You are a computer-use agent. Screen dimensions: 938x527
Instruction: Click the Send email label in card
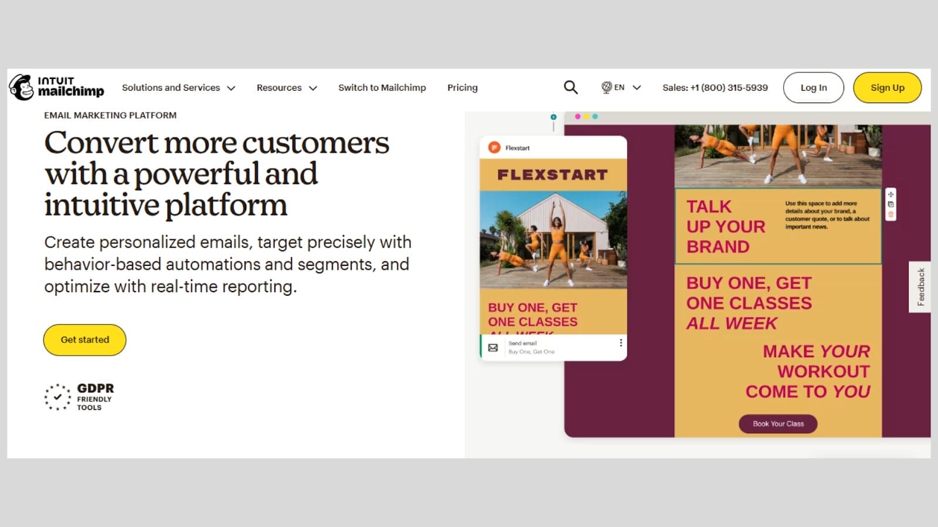coord(522,343)
